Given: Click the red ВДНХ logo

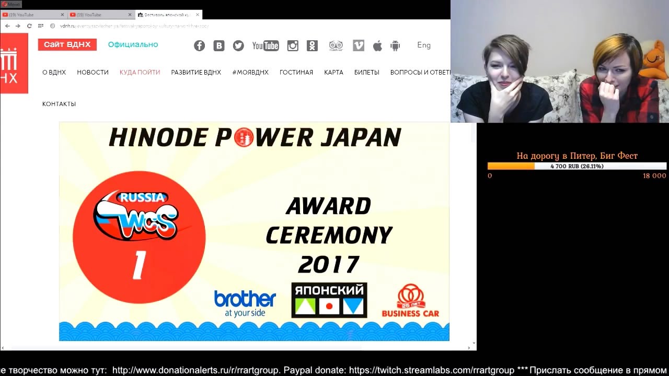Looking at the screenshot, I should tap(14, 63).
